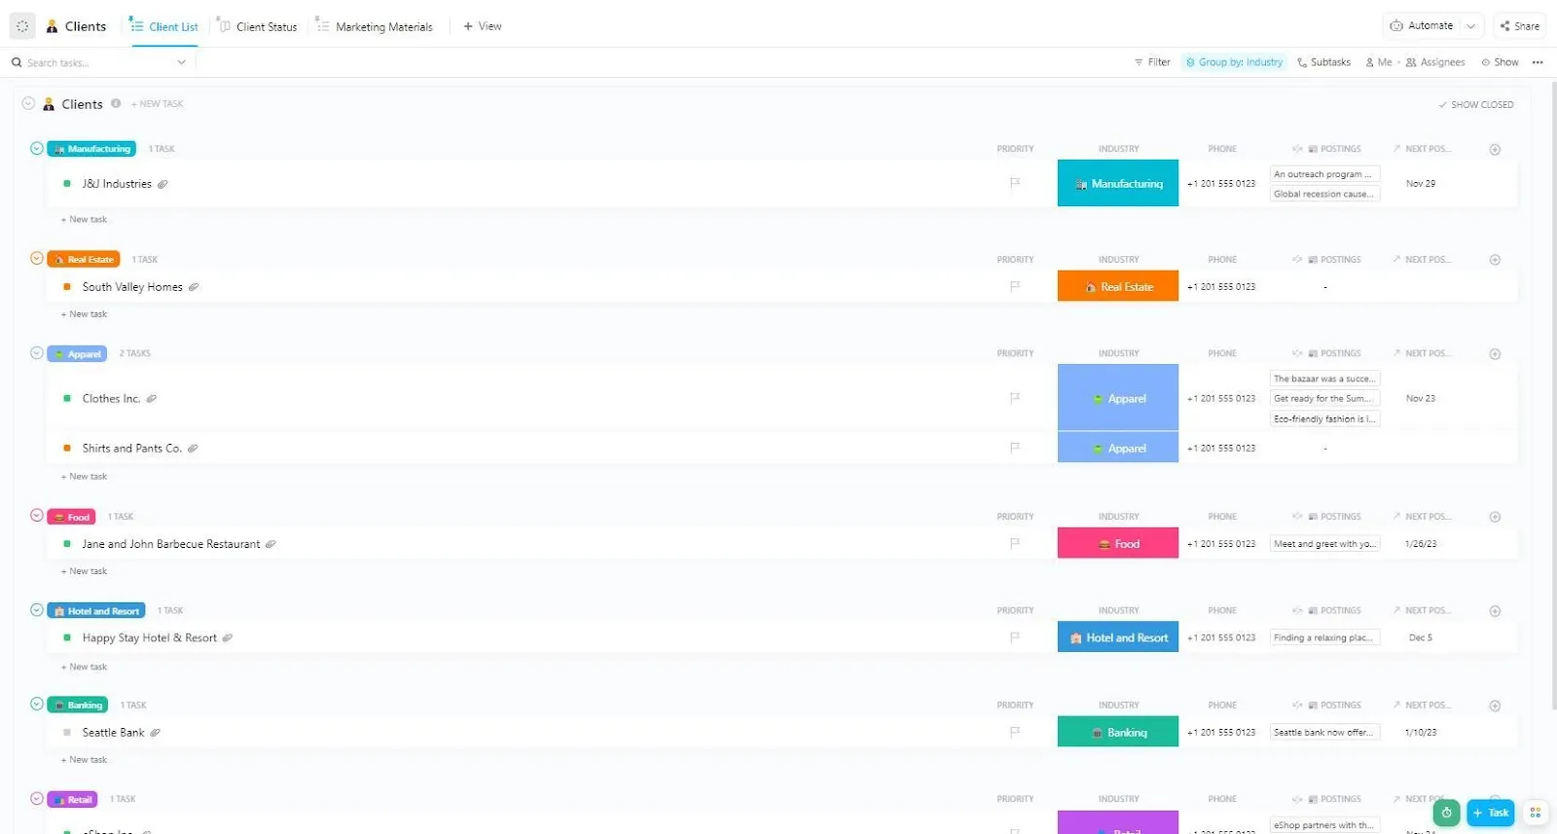1557x834 pixels.
Task: Click the Search tasks input field
Action: pyautogui.click(x=97, y=62)
